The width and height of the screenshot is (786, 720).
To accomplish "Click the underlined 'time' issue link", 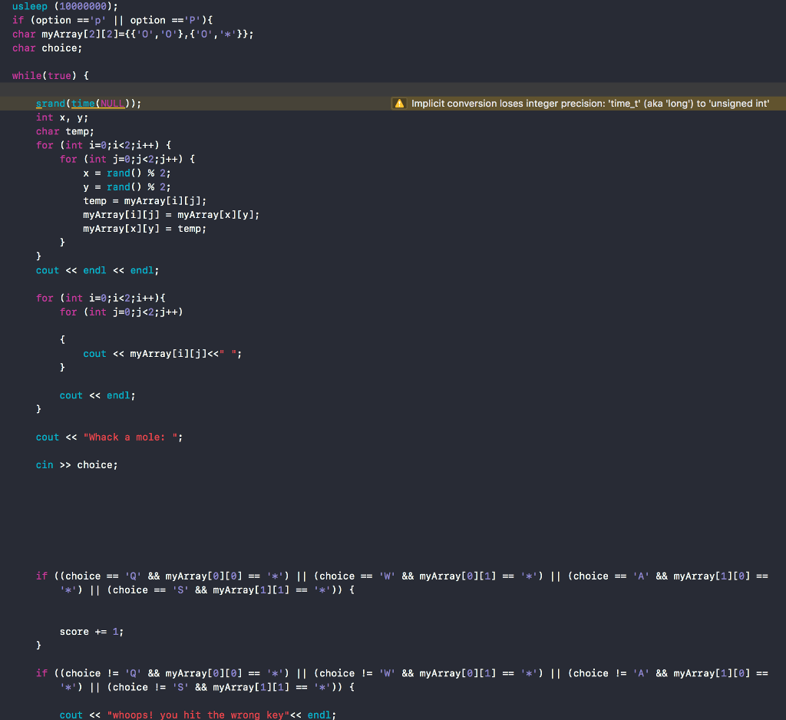I will (x=82, y=103).
